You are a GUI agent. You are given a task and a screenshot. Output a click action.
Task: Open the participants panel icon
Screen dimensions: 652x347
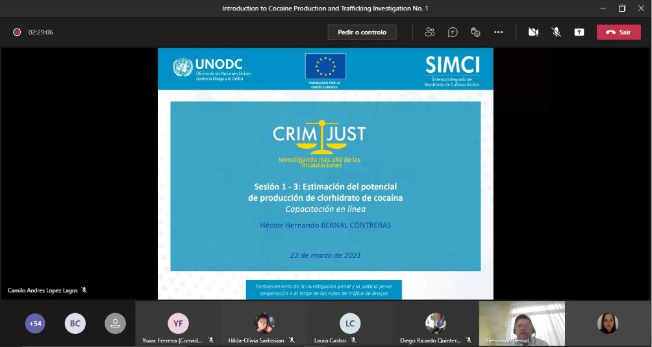pos(429,32)
